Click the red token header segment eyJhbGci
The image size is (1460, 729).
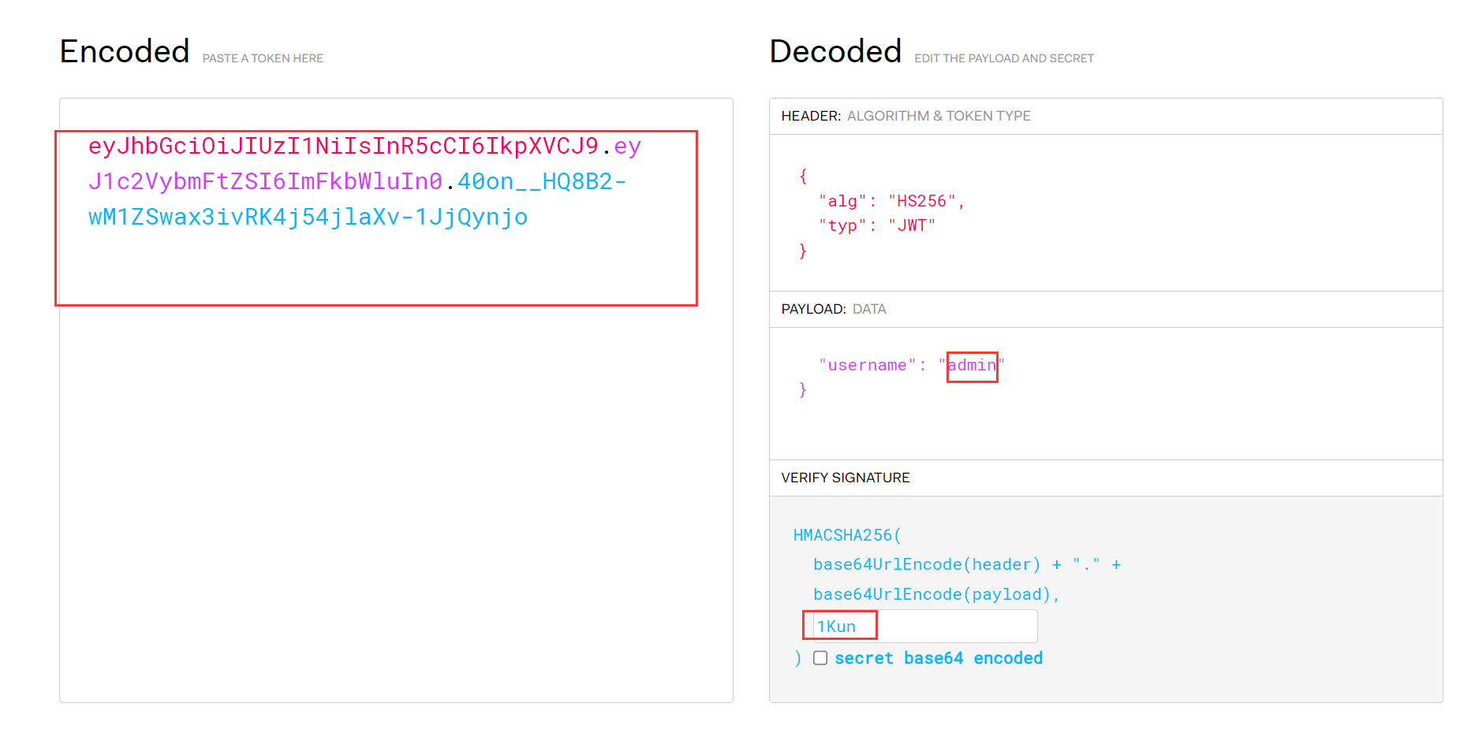point(344,146)
